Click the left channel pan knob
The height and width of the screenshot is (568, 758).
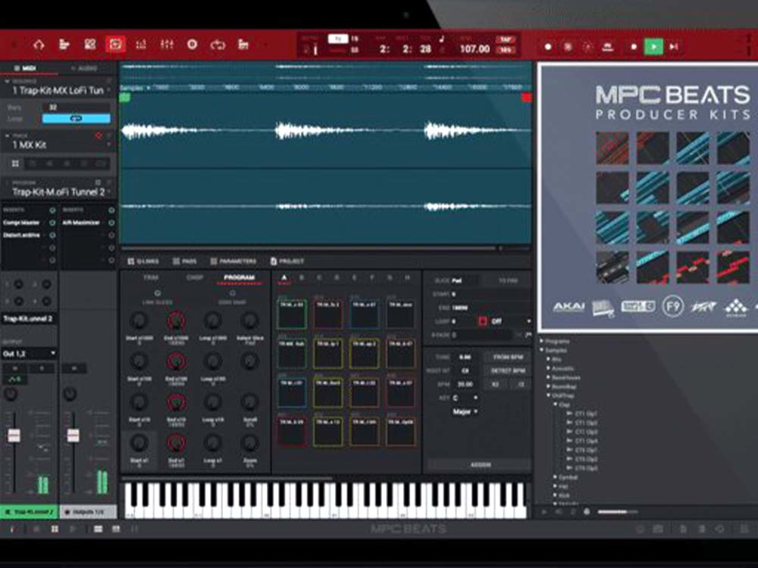pyautogui.click(x=11, y=394)
